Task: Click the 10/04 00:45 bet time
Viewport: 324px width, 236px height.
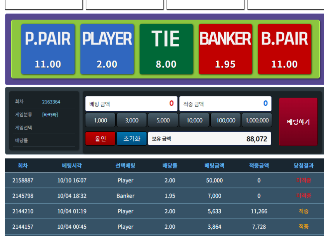Action: tap(72, 227)
